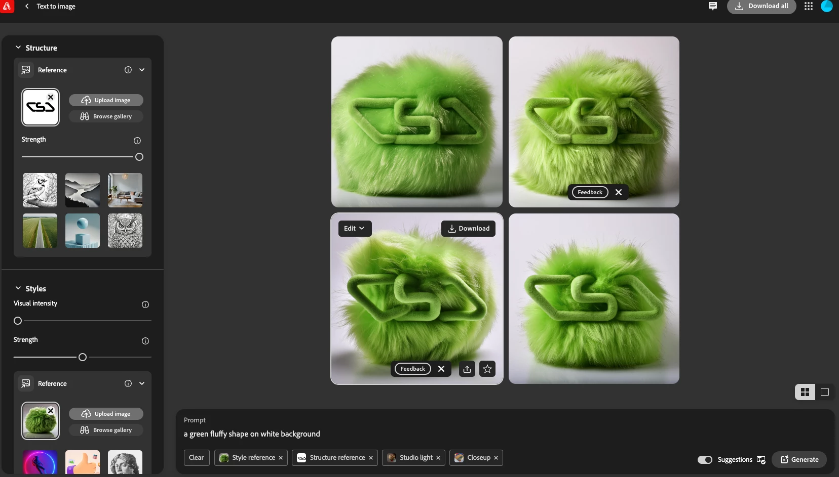Remove the Style reference tag
839x477 pixels.
tap(281, 458)
